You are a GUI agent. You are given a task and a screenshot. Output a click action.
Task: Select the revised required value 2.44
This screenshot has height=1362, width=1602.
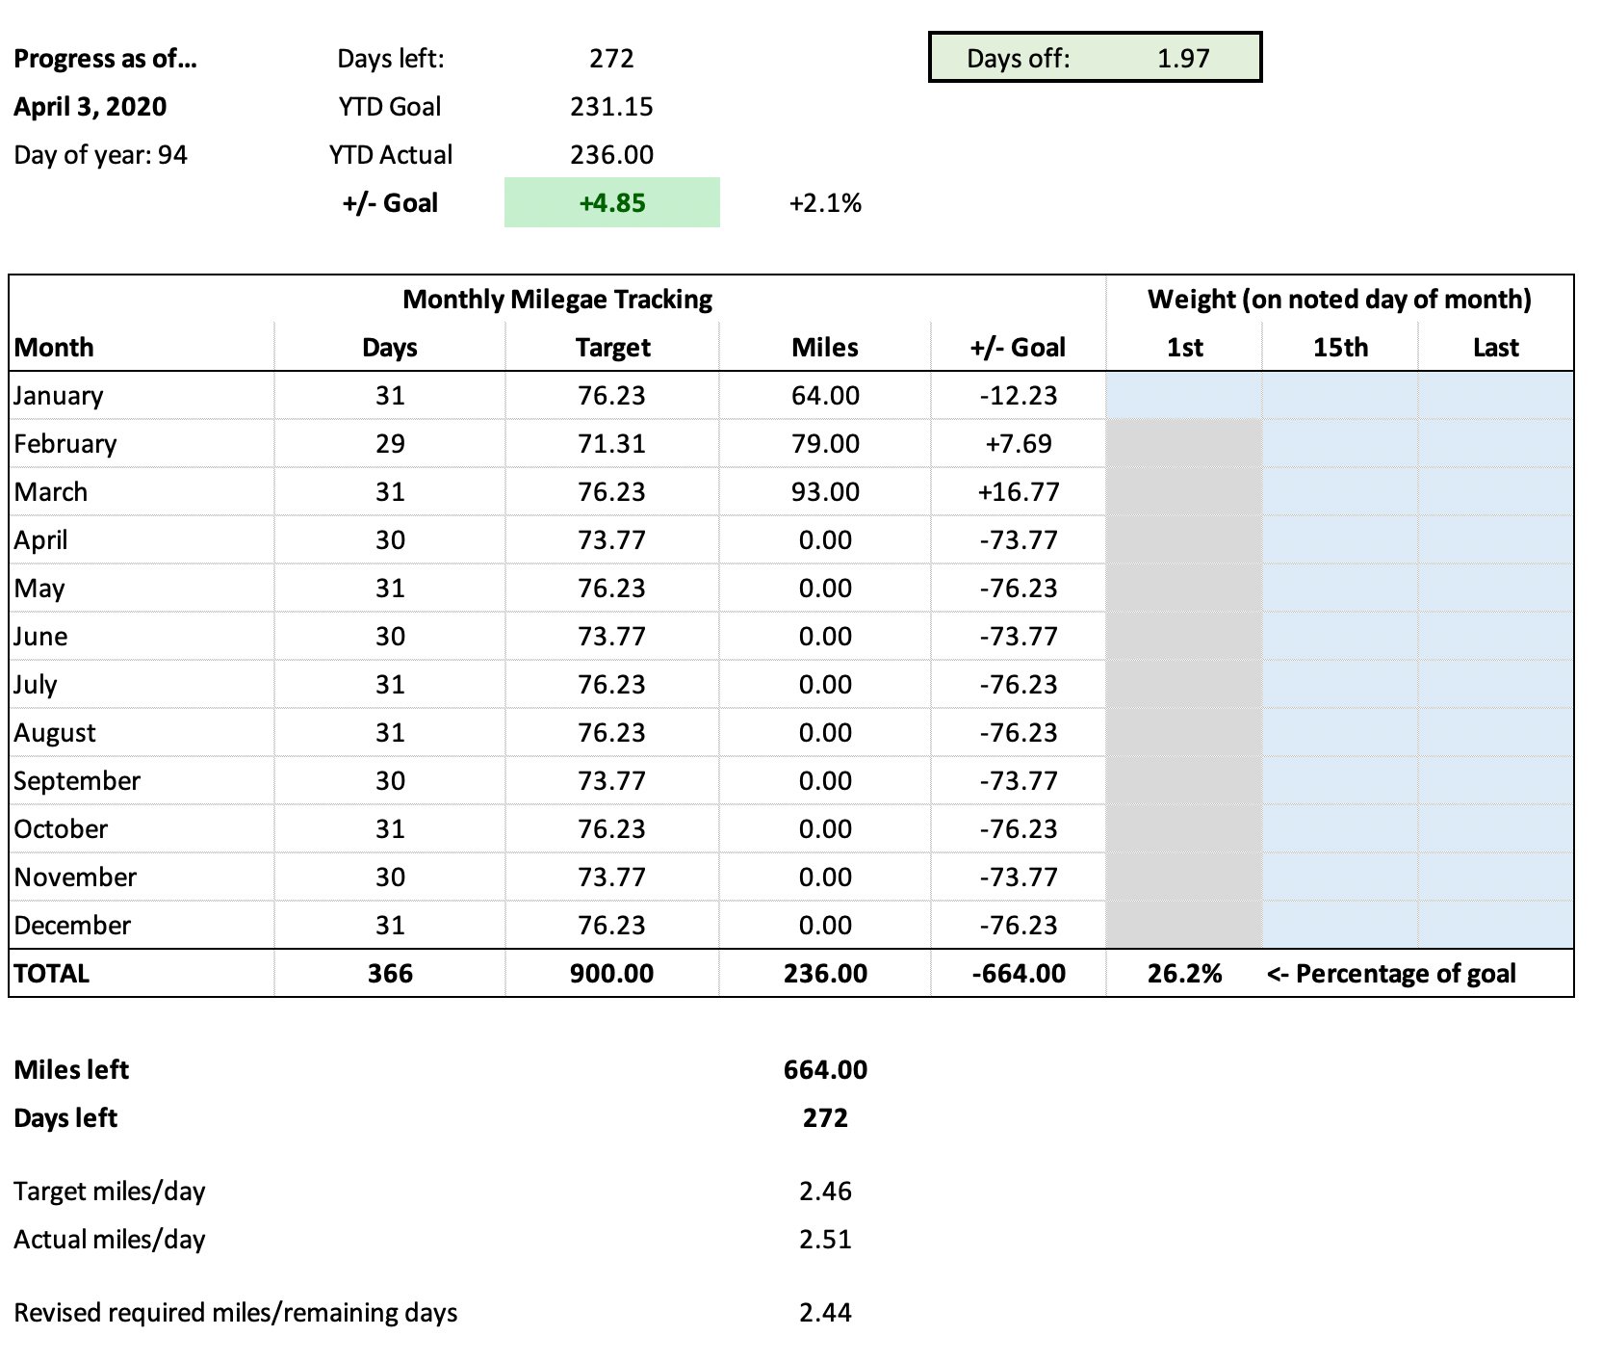[x=825, y=1313]
